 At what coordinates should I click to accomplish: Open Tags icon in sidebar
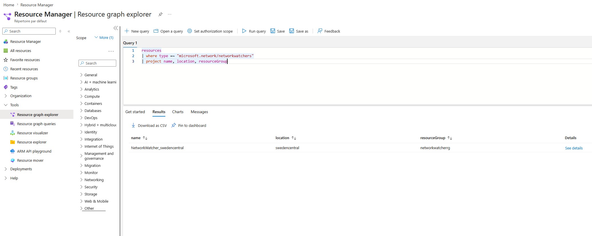[6, 87]
